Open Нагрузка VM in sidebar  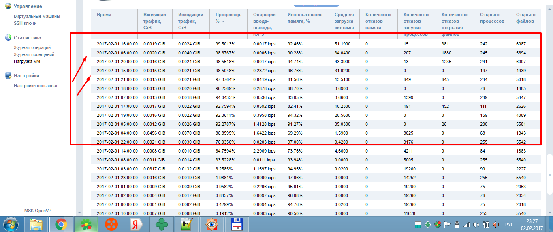27,61
